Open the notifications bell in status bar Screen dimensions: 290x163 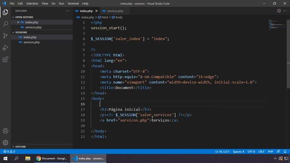click(285, 152)
